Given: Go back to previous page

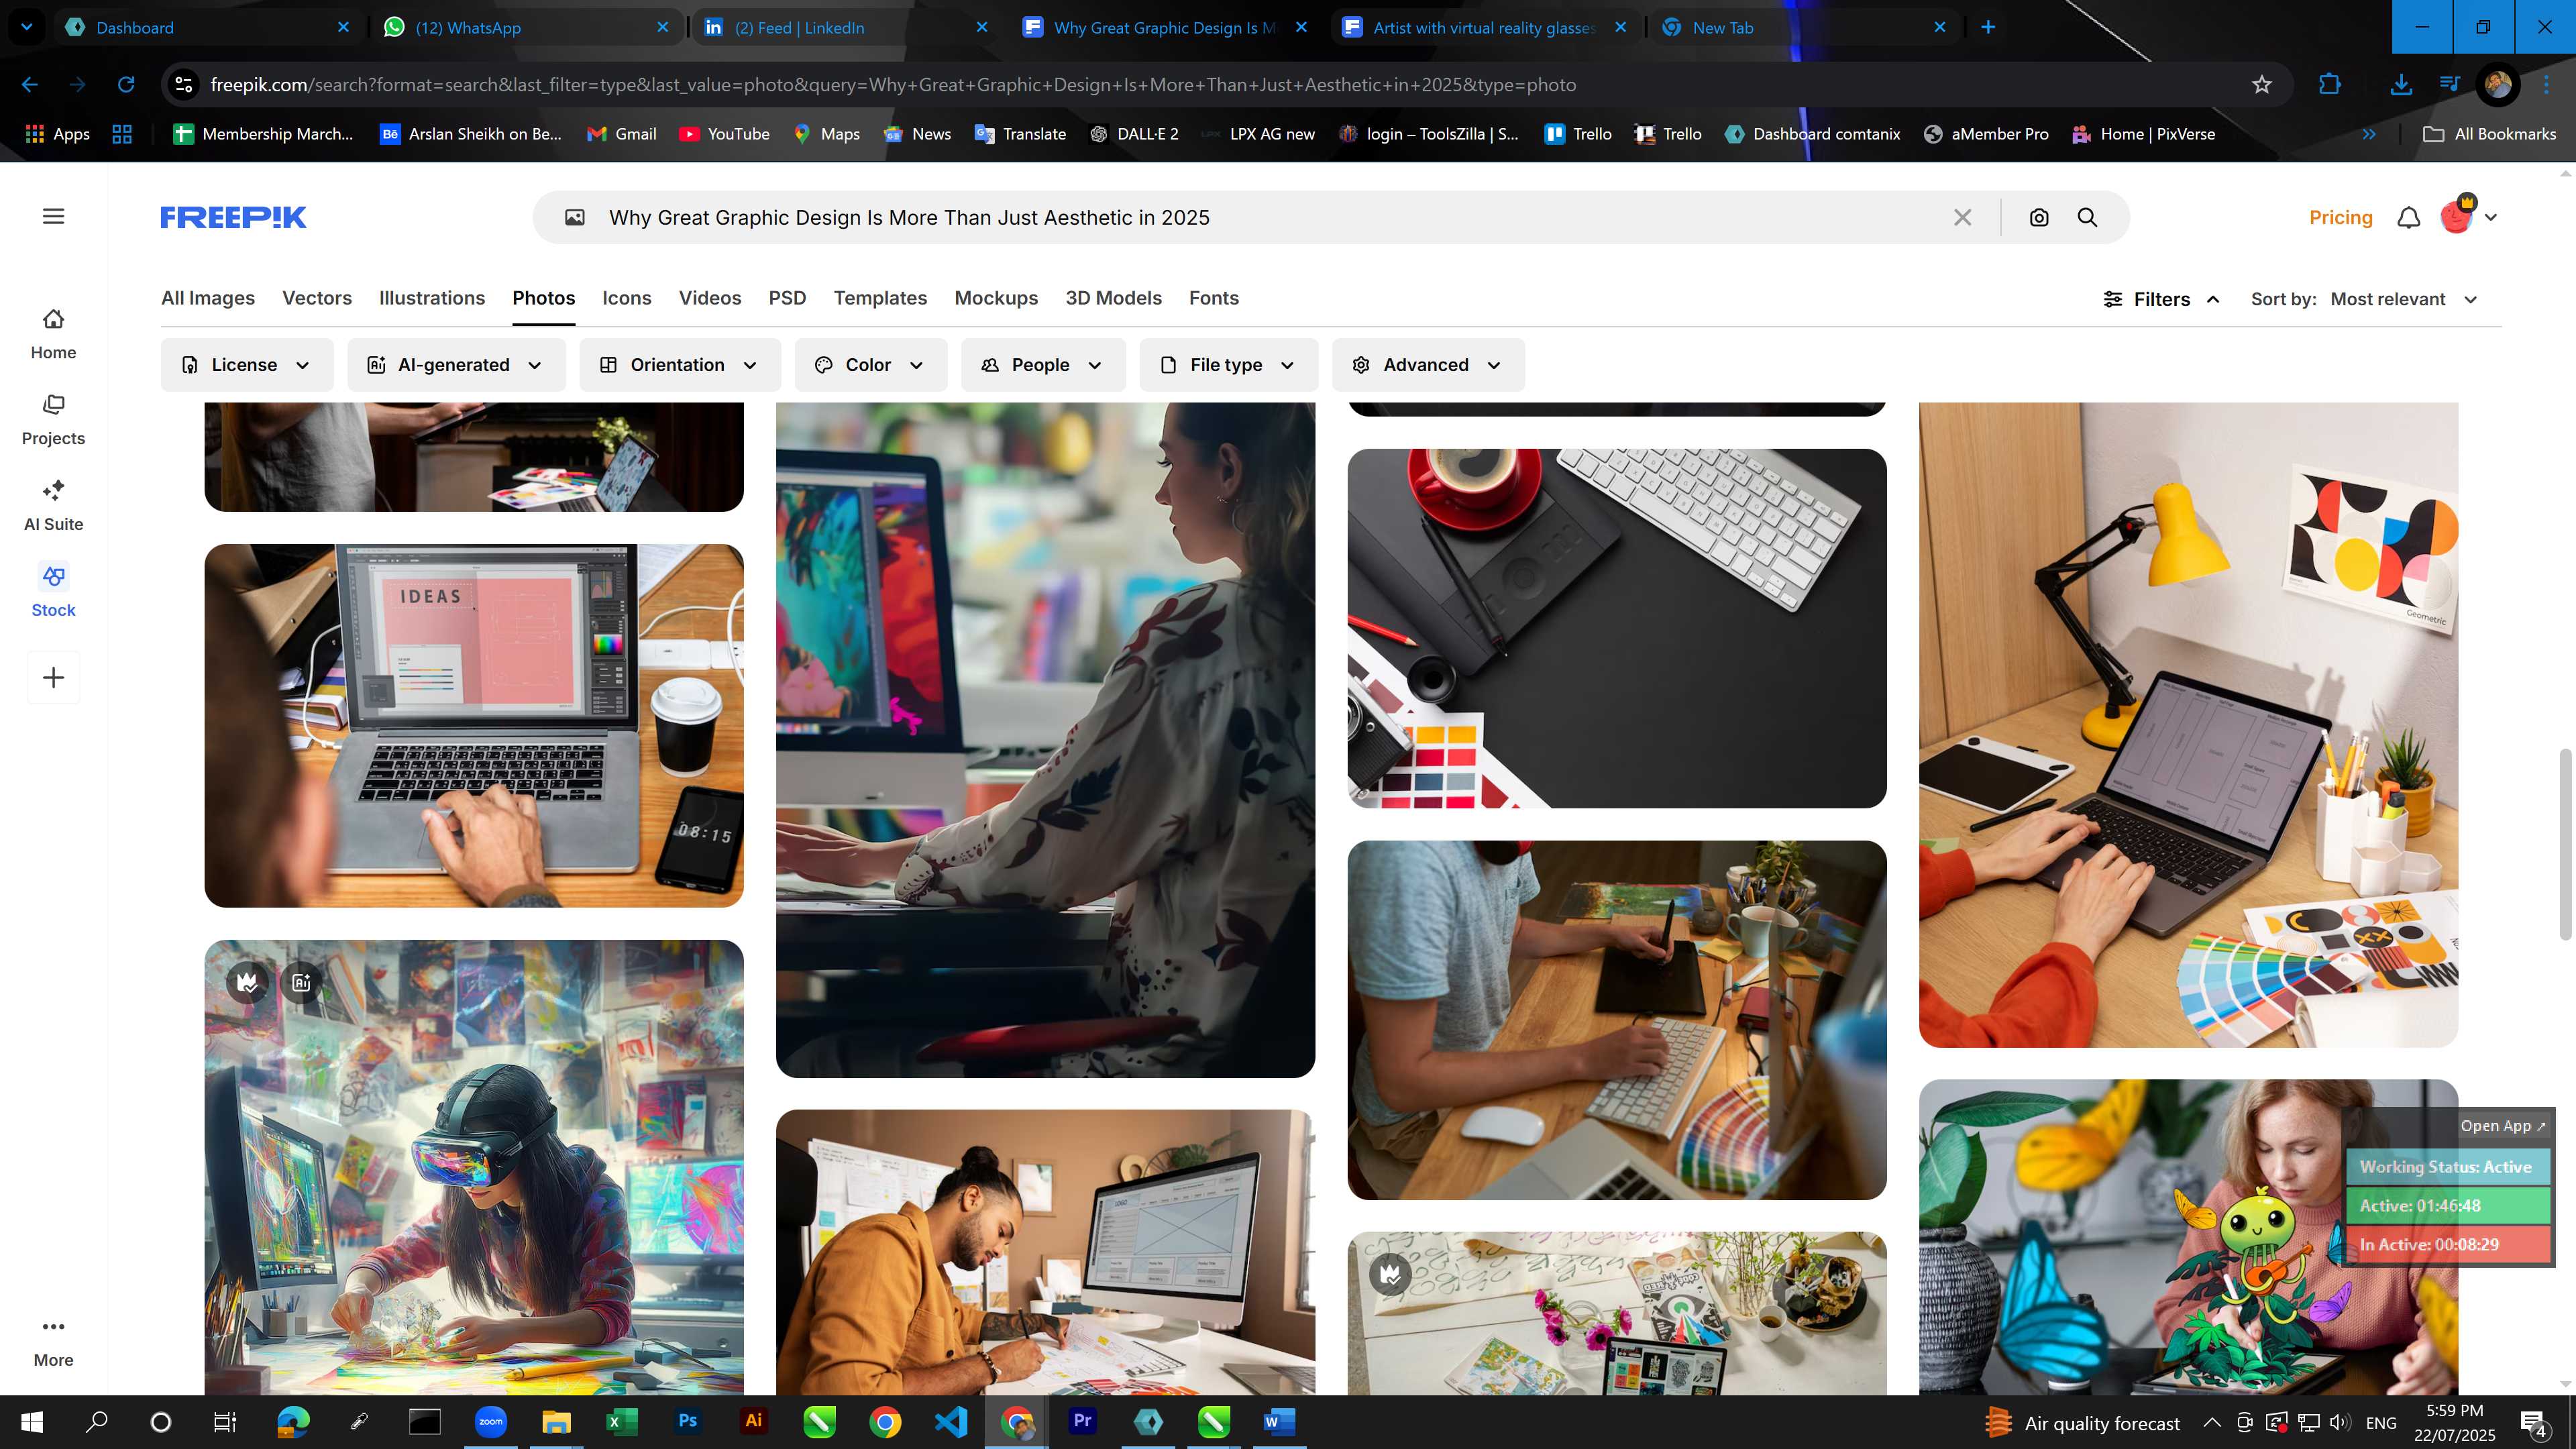Looking at the screenshot, I should point(30,85).
